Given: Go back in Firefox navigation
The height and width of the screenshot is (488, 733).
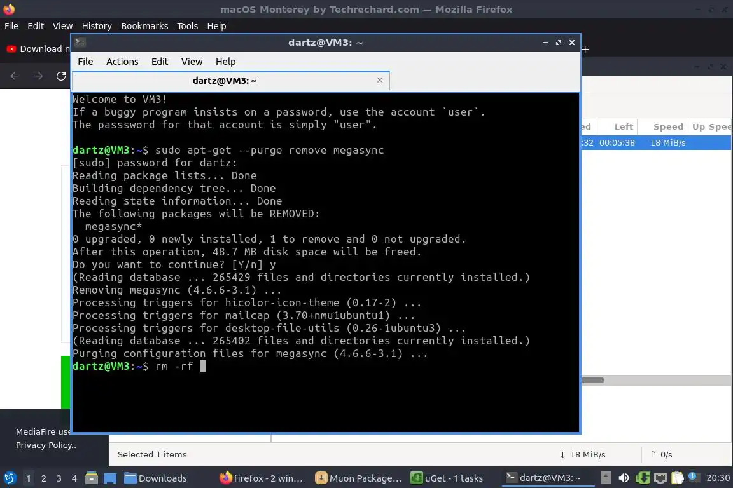Looking at the screenshot, I should [x=15, y=76].
